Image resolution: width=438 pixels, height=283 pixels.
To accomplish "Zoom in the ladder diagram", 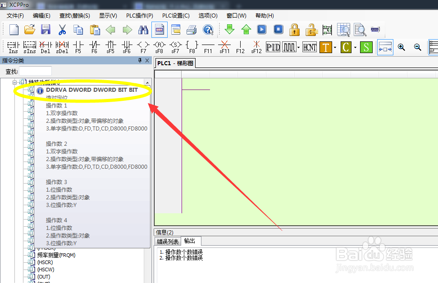I will (x=401, y=47).
